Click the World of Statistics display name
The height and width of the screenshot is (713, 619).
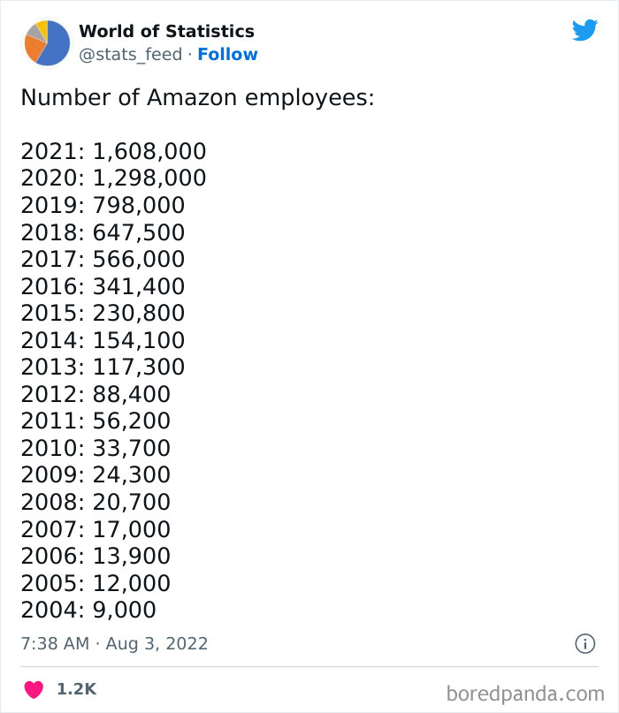tap(165, 31)
